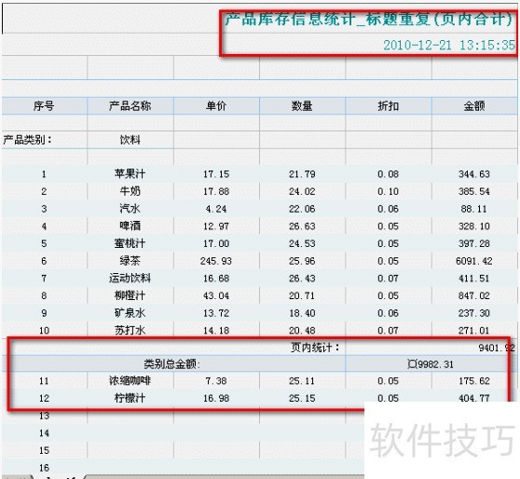Click the 折扣 column header

tap(389, 106)
